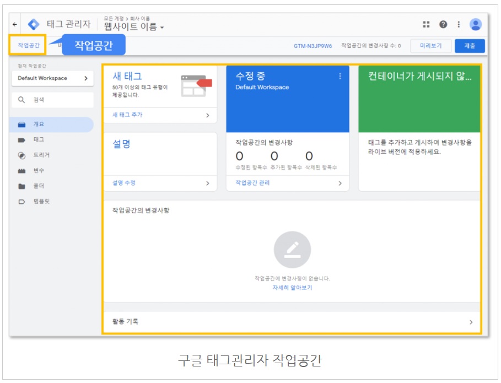The width and height of the screenshot is (501, 383).
Task: Click the search magnifier icon
Action: coord(21,100)
